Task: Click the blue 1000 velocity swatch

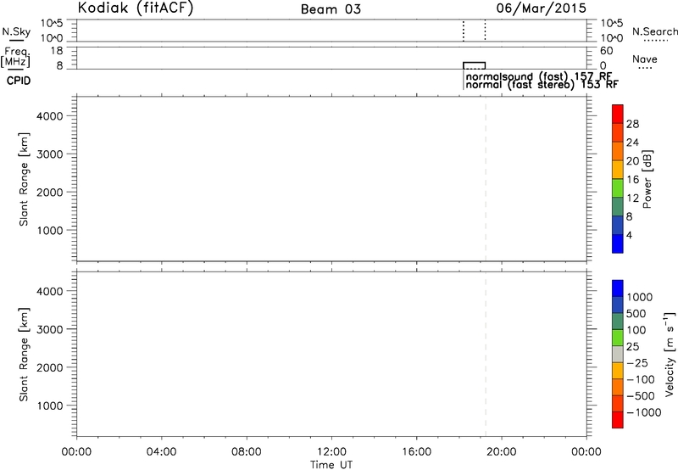Action: pyautogui.click(x=618, y=288)
